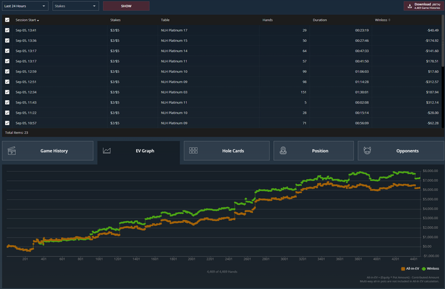
Task: Click the Game History clapperboard icon
Action: point(12,151)
